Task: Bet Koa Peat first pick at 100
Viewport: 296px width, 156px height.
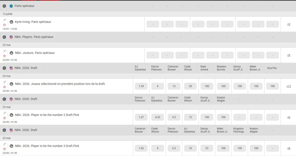Action: coord(273,86)
